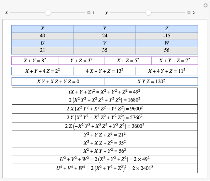Click the X² + X Y + Y² = 56² row
The height and width of the screenshot is (181, 210).
[104, 151]
